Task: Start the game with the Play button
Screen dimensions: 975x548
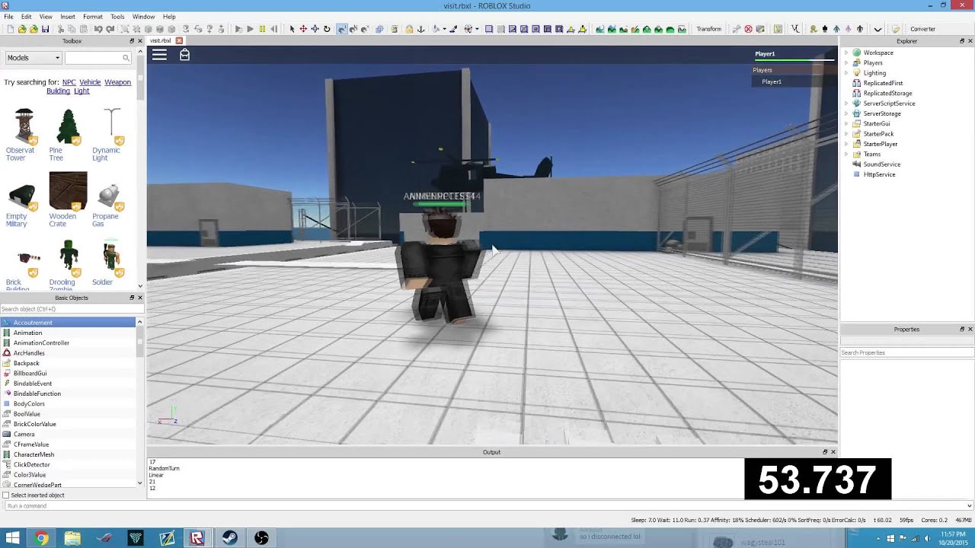Action: (250, 29)
